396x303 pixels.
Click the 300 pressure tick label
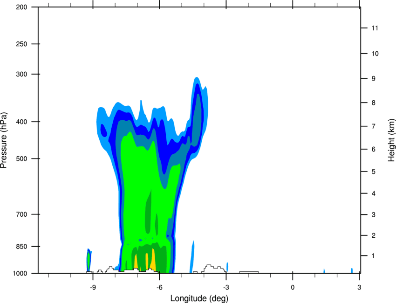pos(21,74)
